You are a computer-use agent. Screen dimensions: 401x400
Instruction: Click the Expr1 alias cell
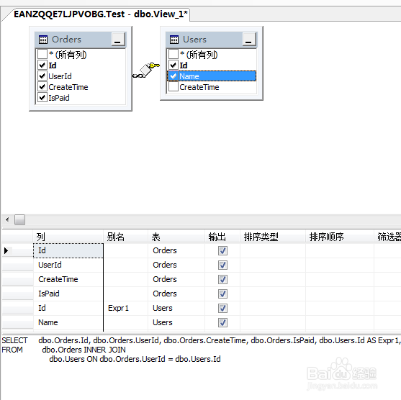[x=125, y=308]
